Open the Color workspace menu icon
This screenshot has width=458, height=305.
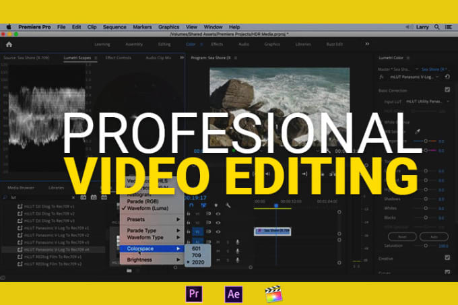(x=201, y=44)
